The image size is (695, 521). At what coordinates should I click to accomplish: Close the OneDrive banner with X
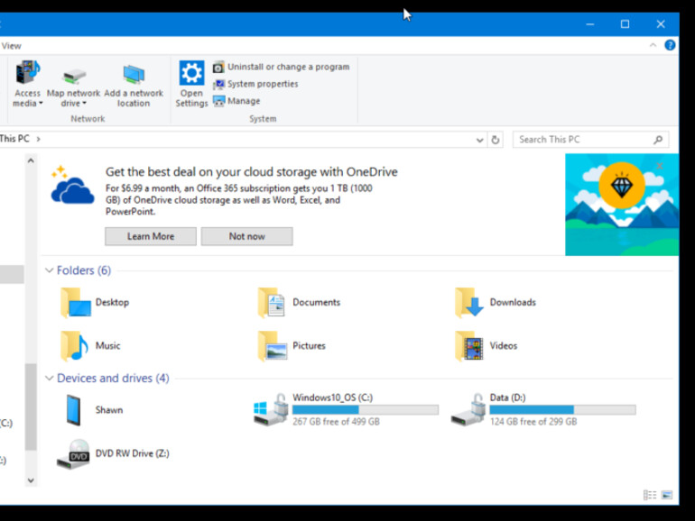coord(660,166)
